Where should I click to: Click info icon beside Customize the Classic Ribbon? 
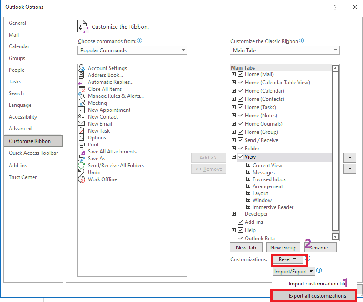coord(301,40)
